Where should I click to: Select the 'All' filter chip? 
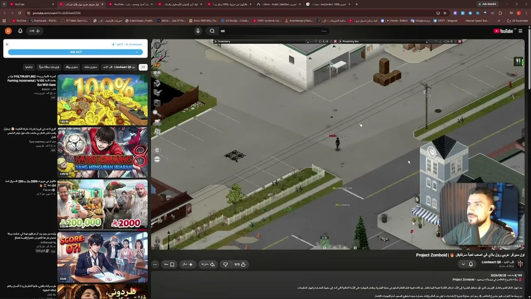pos(143,67)
